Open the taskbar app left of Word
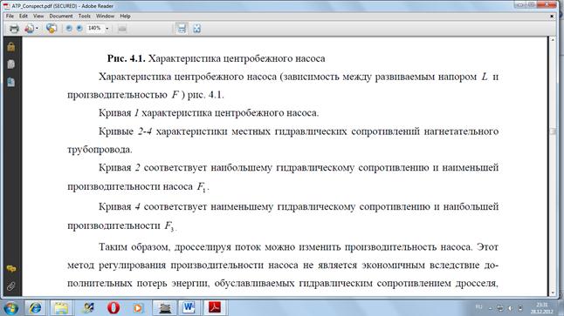The width and height of the screenshot is (564, 316). (x=165, y=308)
